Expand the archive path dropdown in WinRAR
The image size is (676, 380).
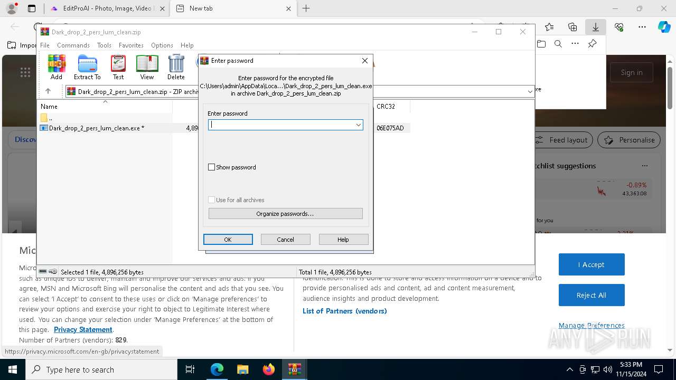(530, 91)
